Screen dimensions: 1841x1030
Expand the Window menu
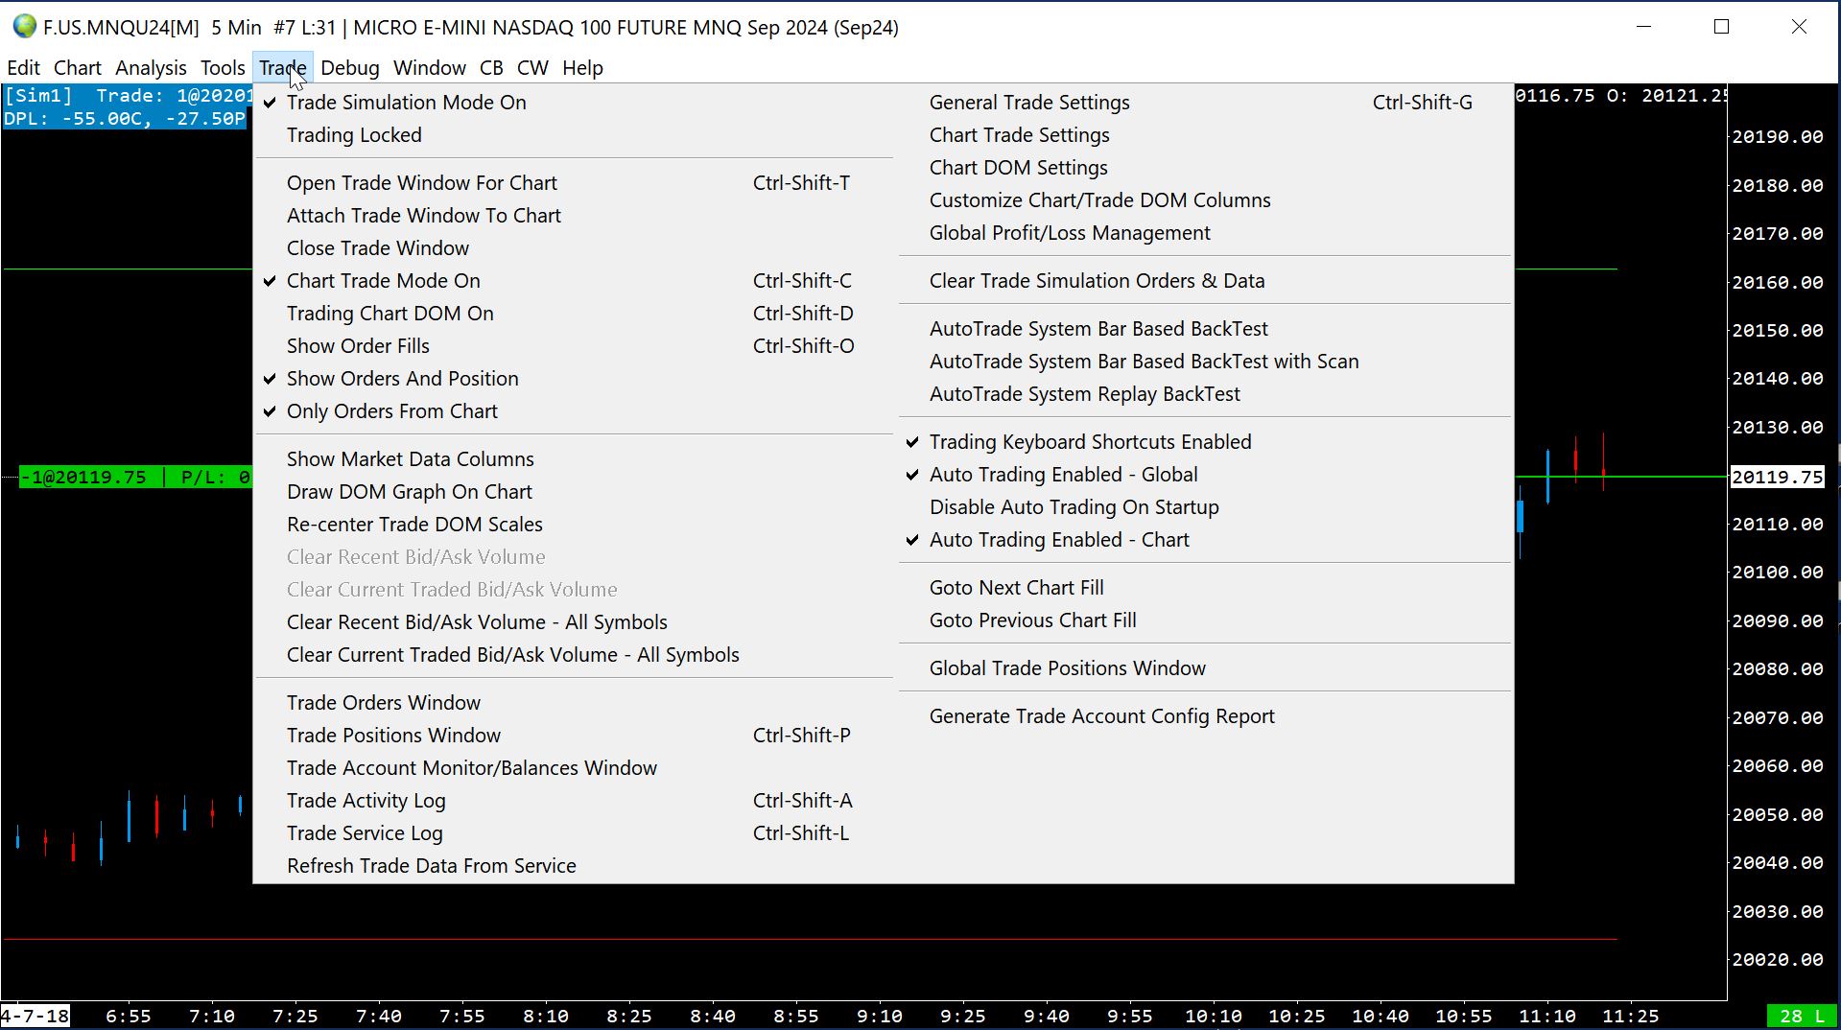click(x=429, y=68)
